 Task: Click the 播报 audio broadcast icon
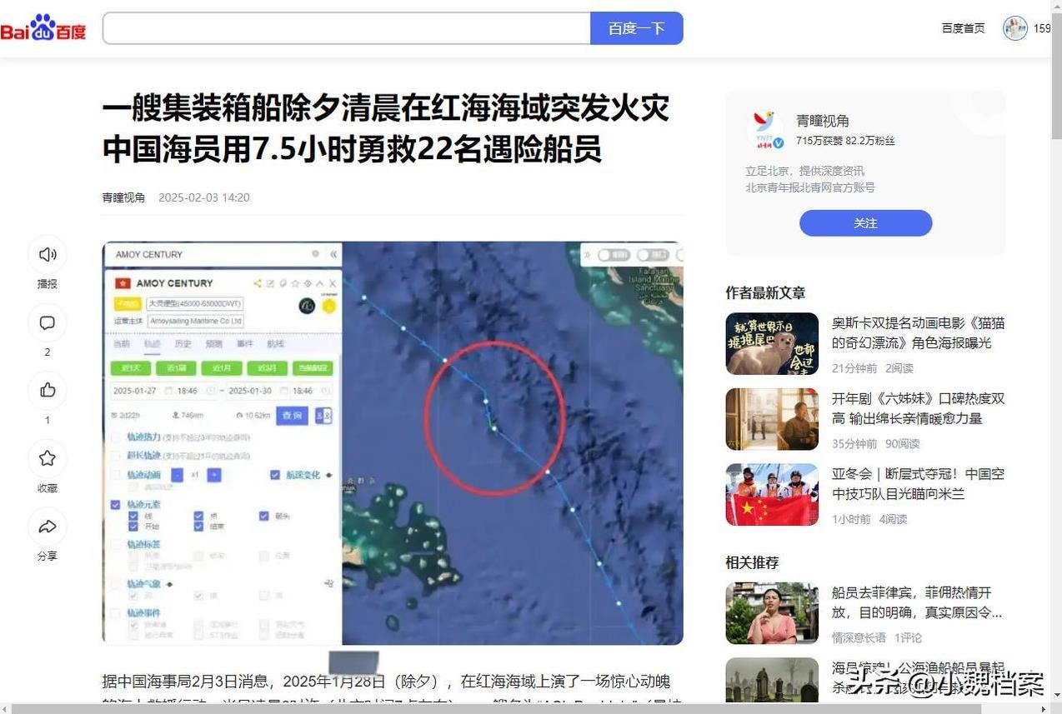pos(48,255)
